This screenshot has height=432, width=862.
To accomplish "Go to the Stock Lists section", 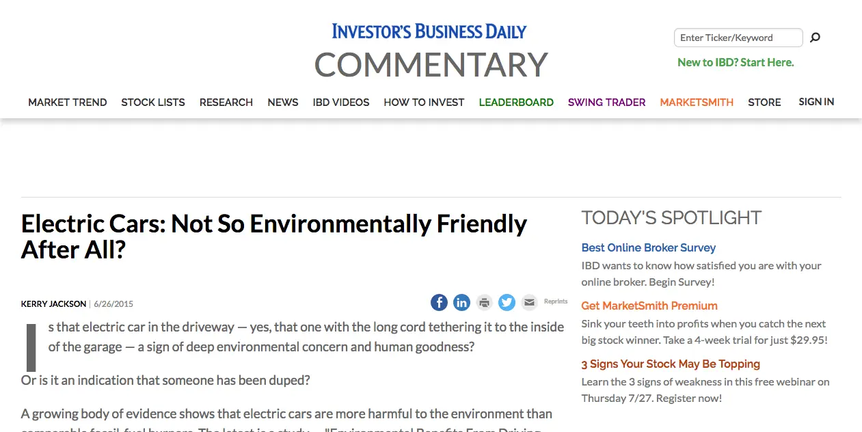I will point(153,103).
